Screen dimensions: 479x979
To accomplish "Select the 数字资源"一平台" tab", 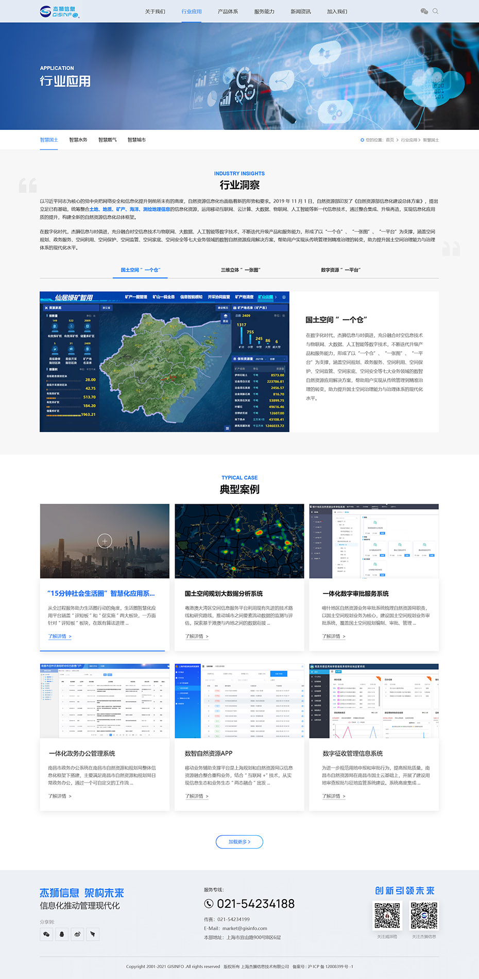I will (340, 270).
